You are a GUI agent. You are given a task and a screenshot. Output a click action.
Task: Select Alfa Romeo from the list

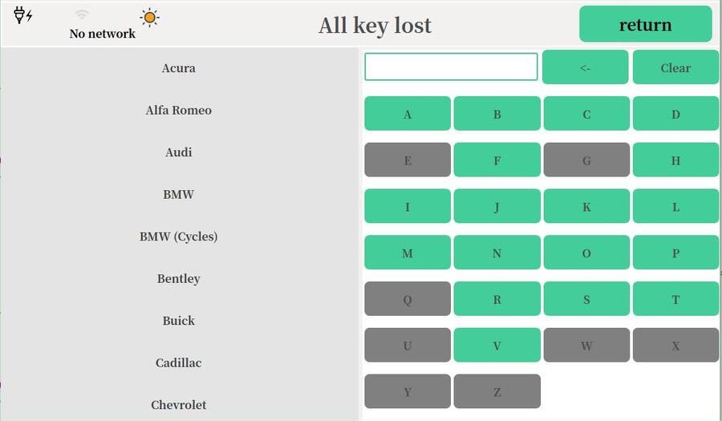coord(178,111)
